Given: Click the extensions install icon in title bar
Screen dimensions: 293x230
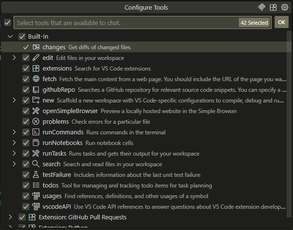Looking at the screenshot, I should (x=273, y=7).
